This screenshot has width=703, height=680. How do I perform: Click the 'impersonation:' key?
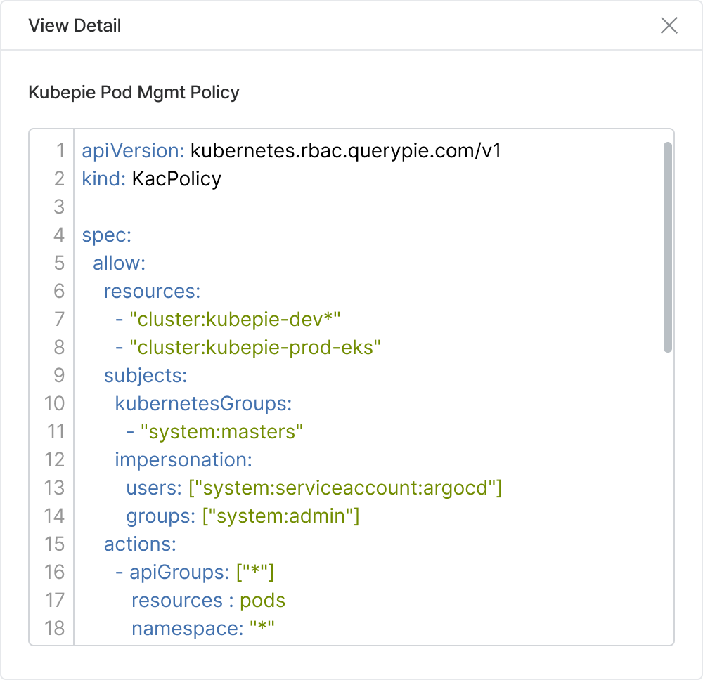coord(183,460)
